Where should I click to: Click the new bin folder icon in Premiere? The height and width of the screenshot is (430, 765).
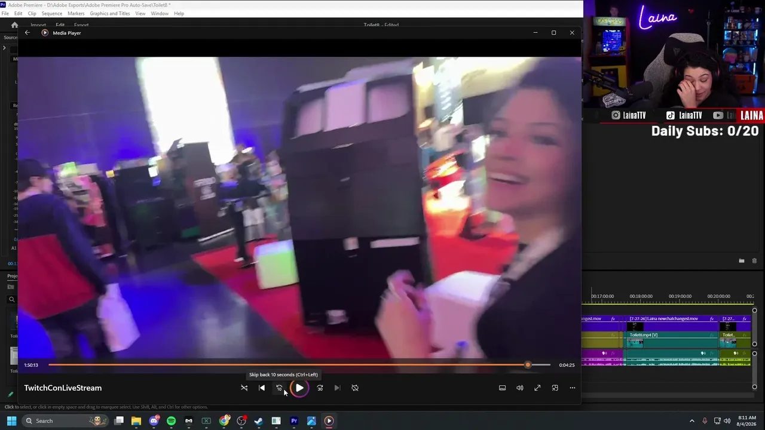(741, 261)
